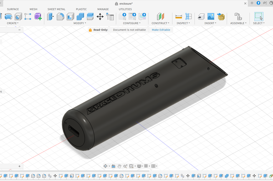The height and width of the screenshot is (181, 273).
Task: Expand the comments panel with plus button
Action: (19, 166)
